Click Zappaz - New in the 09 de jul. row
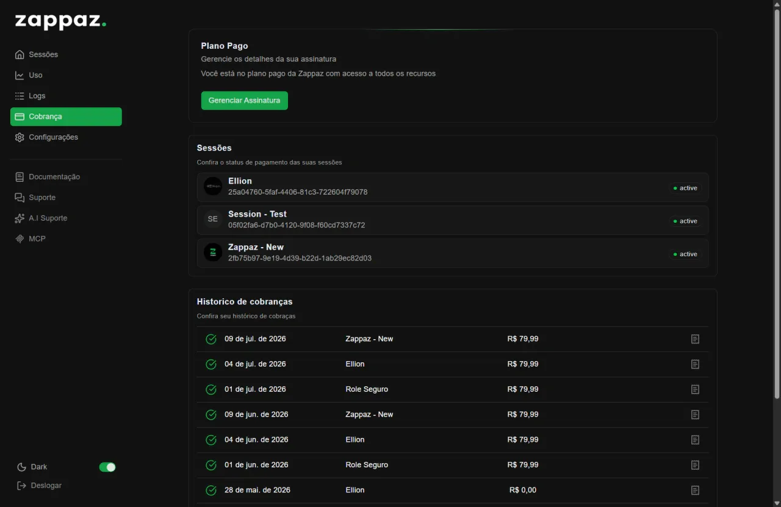 [369, 339]
